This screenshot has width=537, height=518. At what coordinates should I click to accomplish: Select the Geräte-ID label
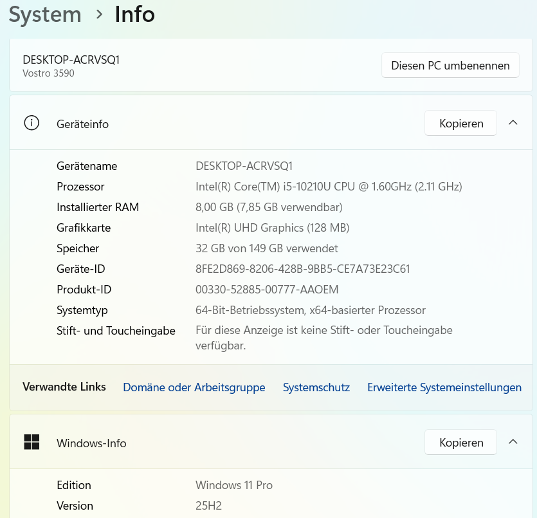pyautogui.click(x=81, y=268)
